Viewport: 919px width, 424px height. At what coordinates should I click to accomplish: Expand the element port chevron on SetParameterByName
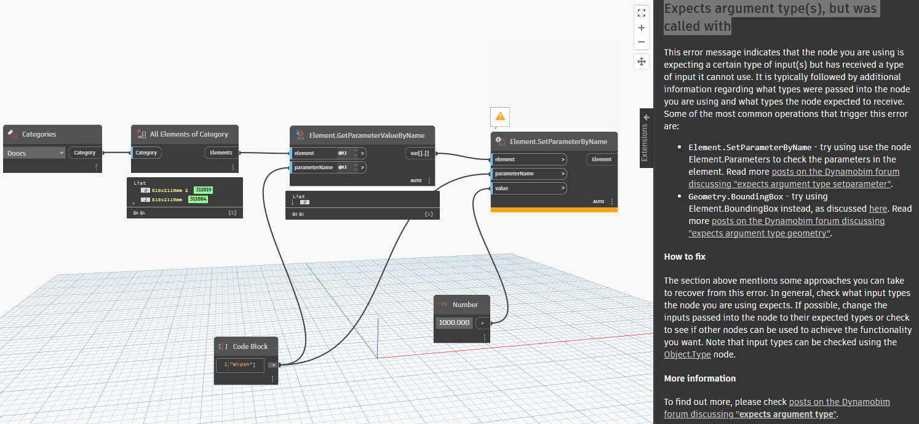coord(563,159)
